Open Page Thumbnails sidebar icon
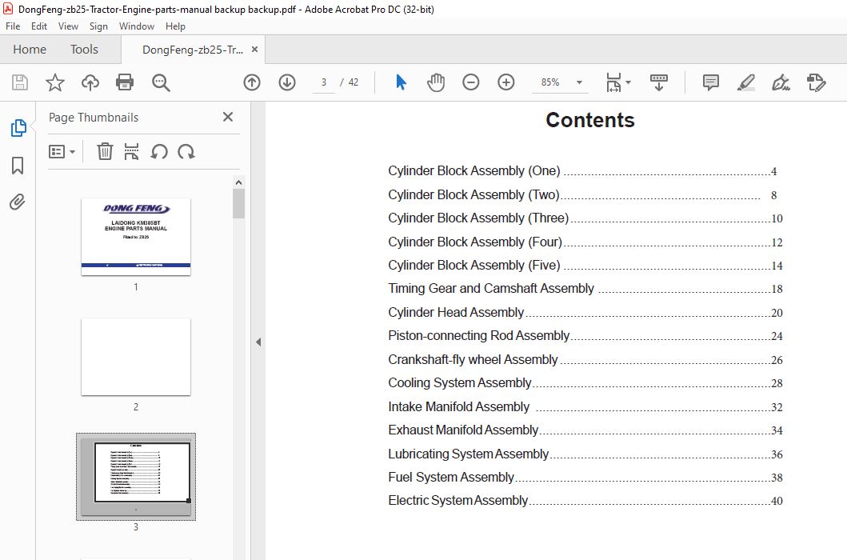 pyautogui.click(x=18, y=127)
